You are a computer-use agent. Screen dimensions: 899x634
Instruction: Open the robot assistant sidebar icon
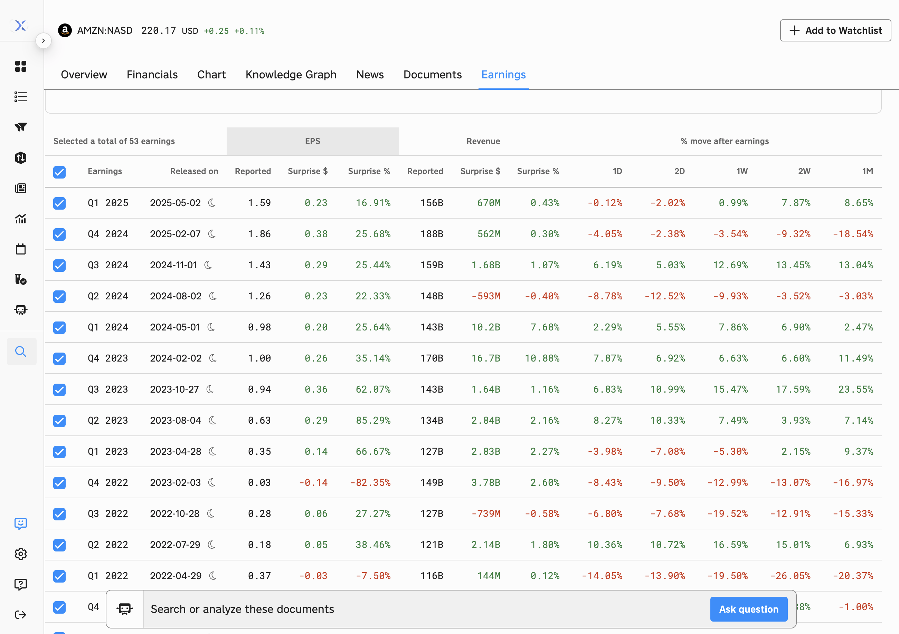pos(21,310)
